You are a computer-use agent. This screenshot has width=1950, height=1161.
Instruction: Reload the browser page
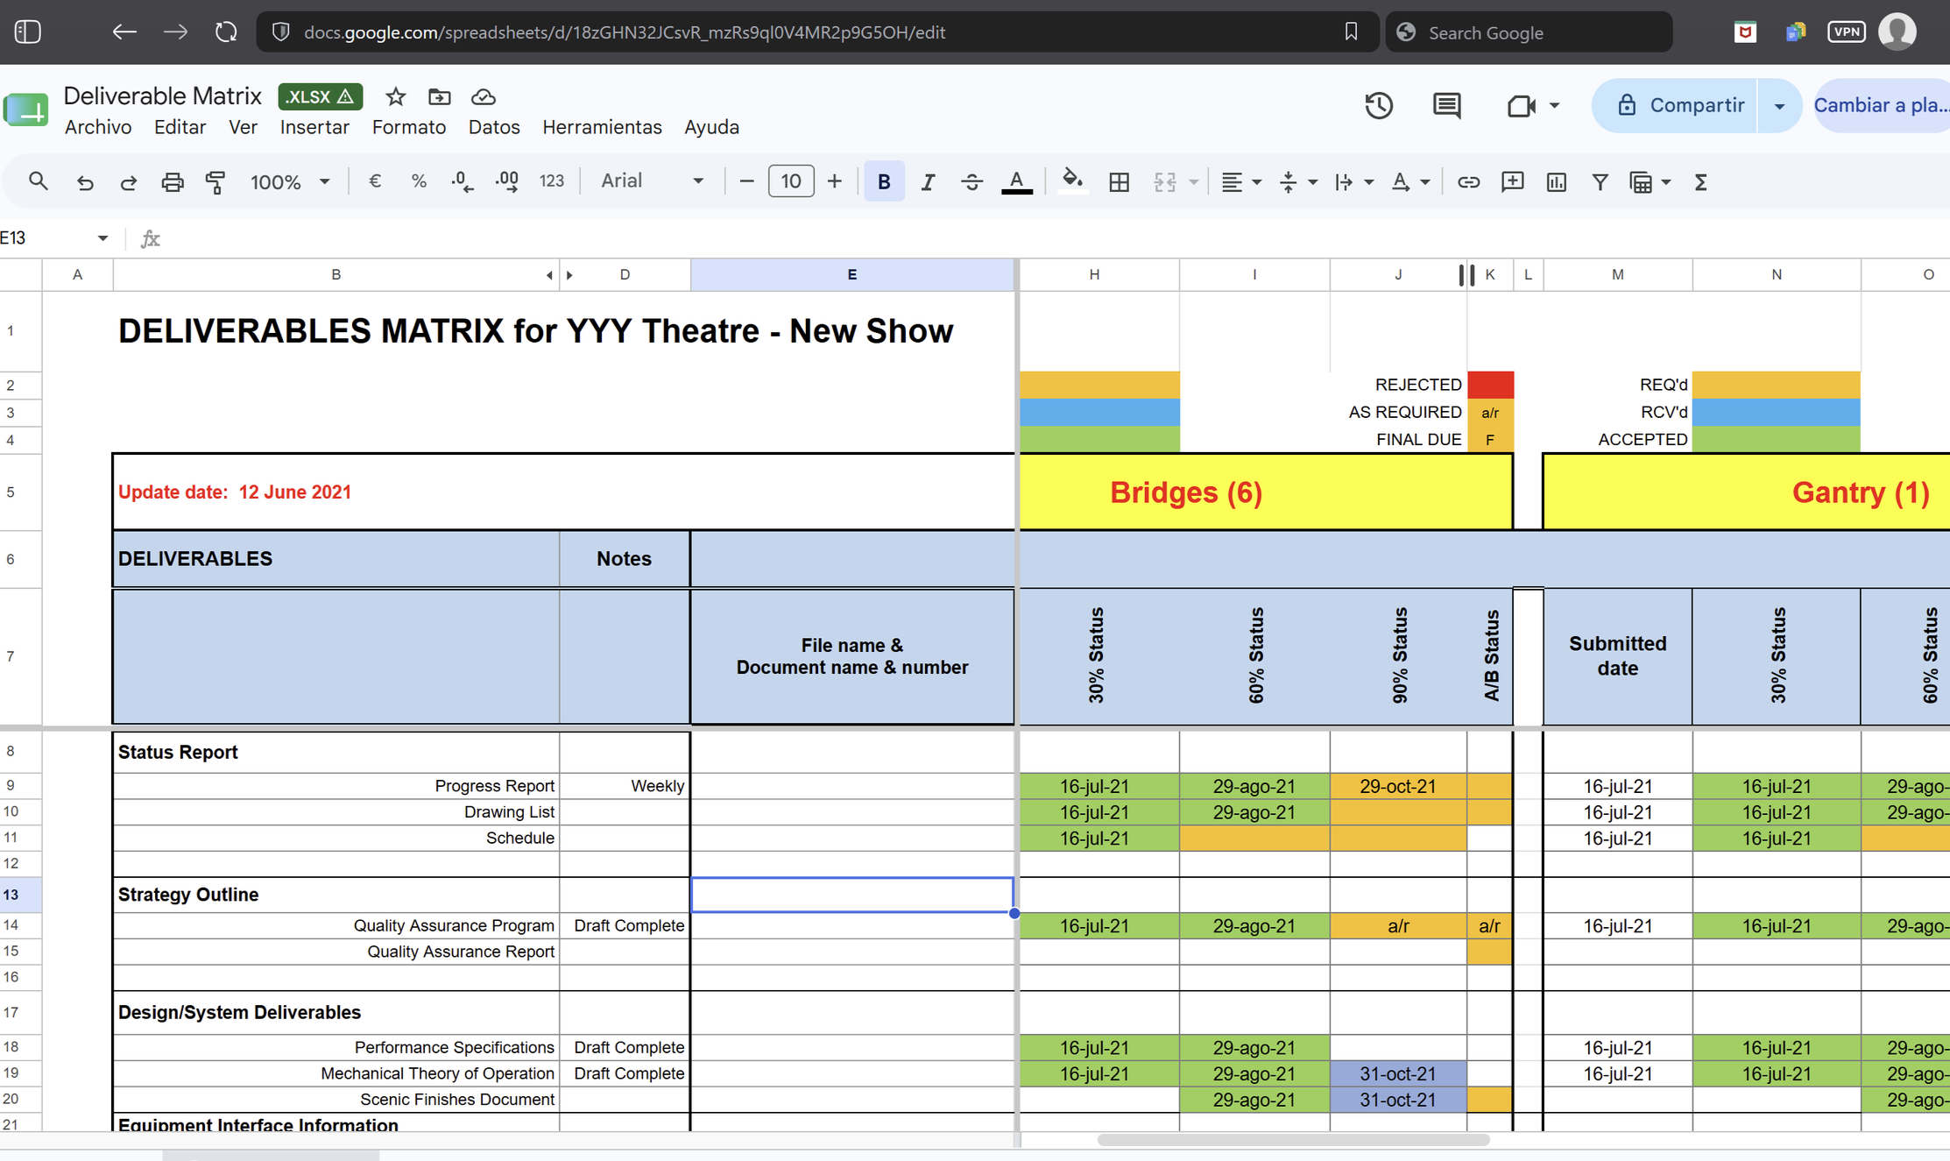(226, 32)
